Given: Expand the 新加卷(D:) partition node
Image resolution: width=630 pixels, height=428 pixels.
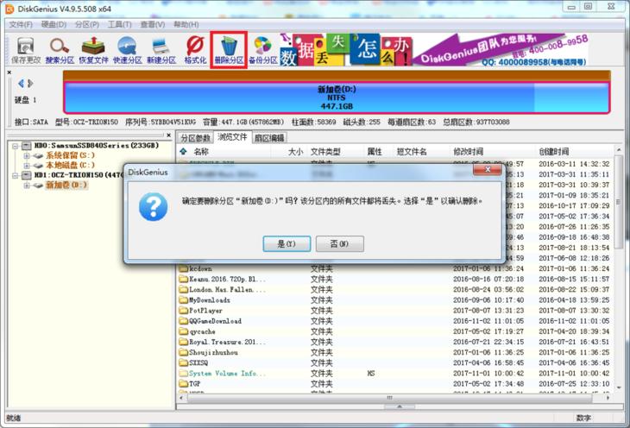Looking at the screenshot, I should 27,186.
